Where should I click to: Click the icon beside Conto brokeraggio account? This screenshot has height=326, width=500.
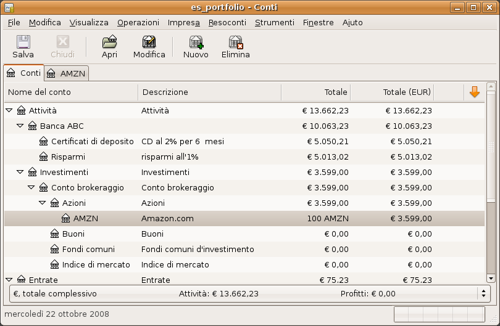[x=44, y=187]
